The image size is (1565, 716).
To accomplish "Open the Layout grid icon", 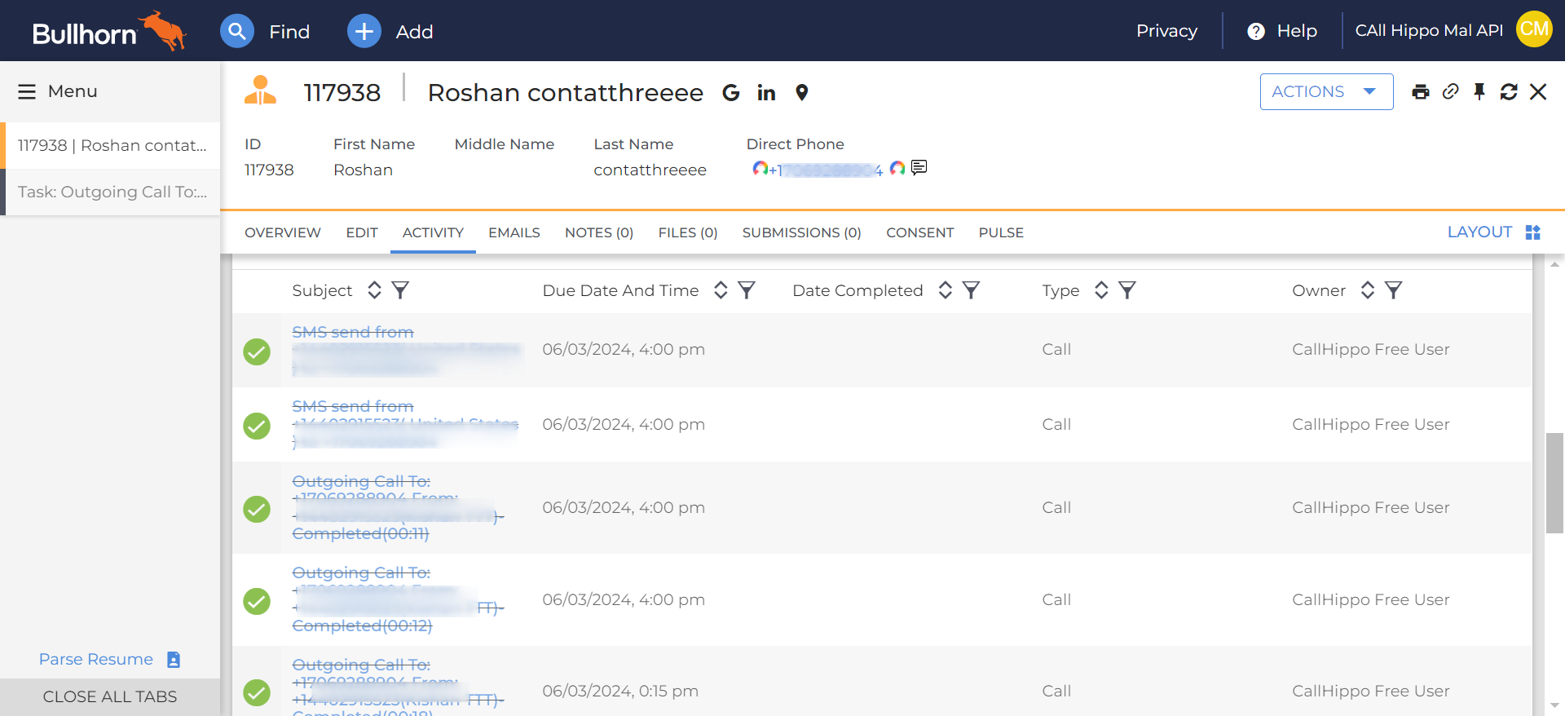I will 1533,232.
